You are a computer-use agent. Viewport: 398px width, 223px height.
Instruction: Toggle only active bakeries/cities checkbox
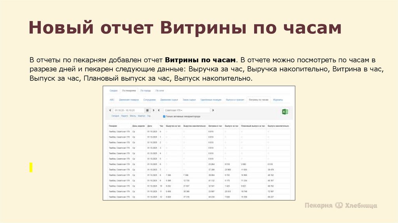(164, 117)
